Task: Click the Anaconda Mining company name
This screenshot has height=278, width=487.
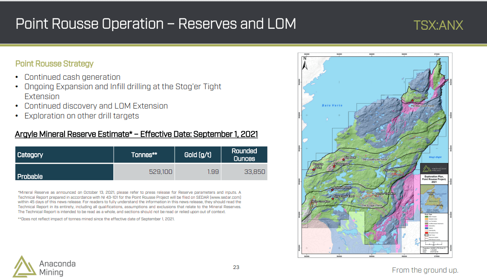Action: (x=57, y=268)
